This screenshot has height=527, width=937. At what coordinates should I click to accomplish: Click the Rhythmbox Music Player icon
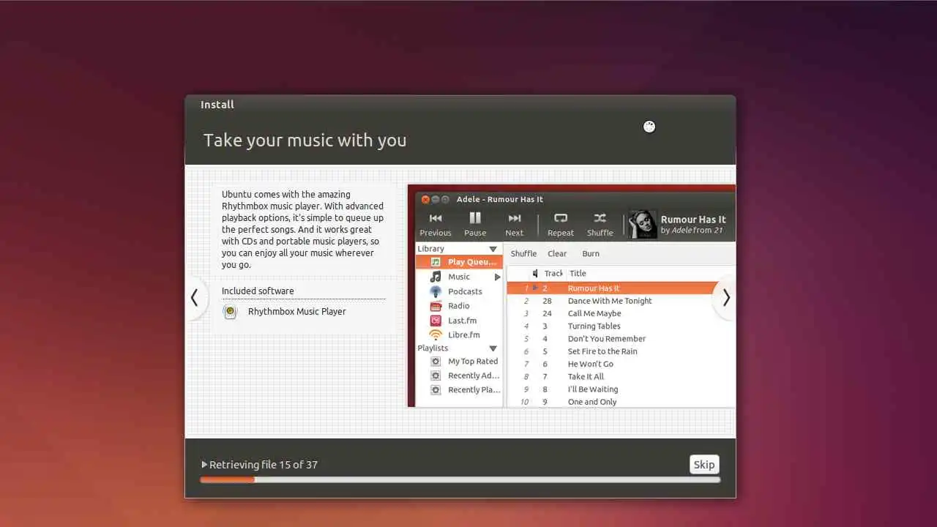[231, 312]
